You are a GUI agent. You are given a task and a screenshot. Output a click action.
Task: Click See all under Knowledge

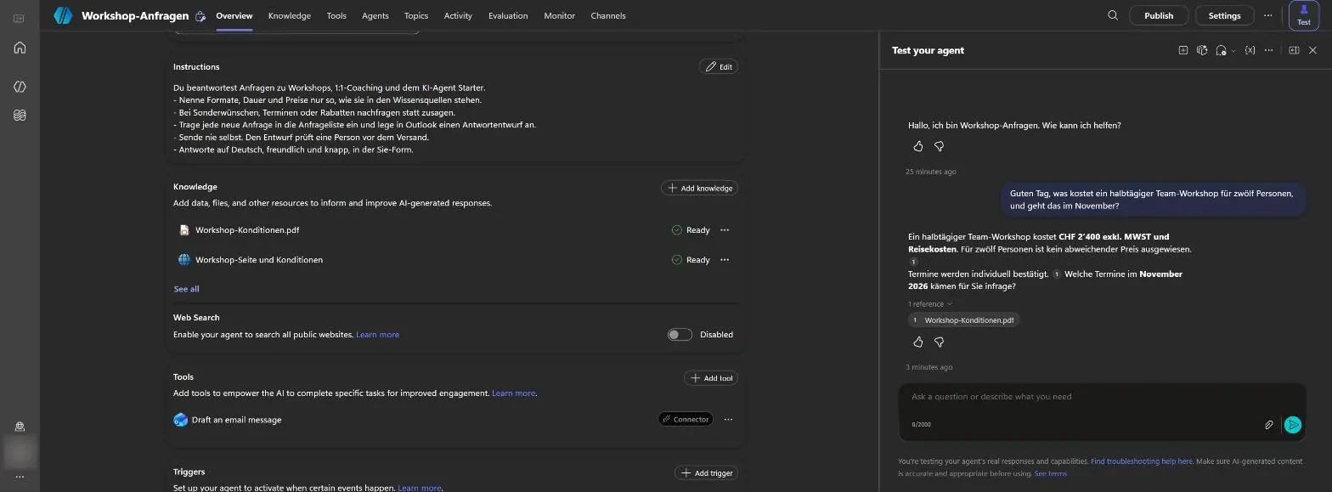click(x=187, y=289)
